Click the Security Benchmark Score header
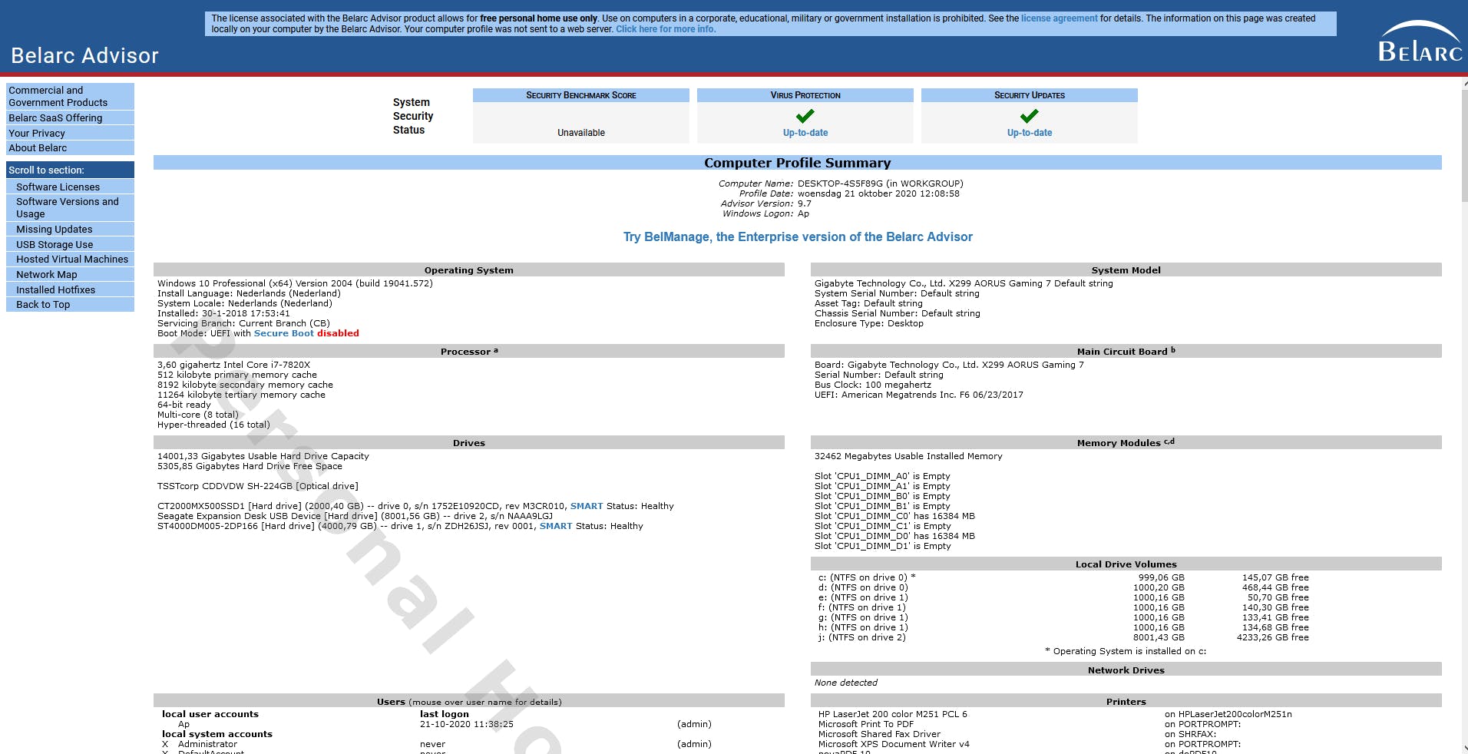 (x=581, y=95)
